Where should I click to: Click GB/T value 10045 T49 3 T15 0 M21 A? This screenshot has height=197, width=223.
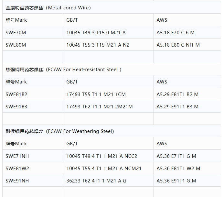[x=96, y=33]
